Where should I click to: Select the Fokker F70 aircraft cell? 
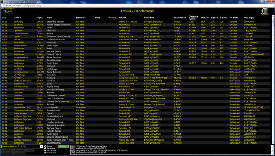[124, 30]
